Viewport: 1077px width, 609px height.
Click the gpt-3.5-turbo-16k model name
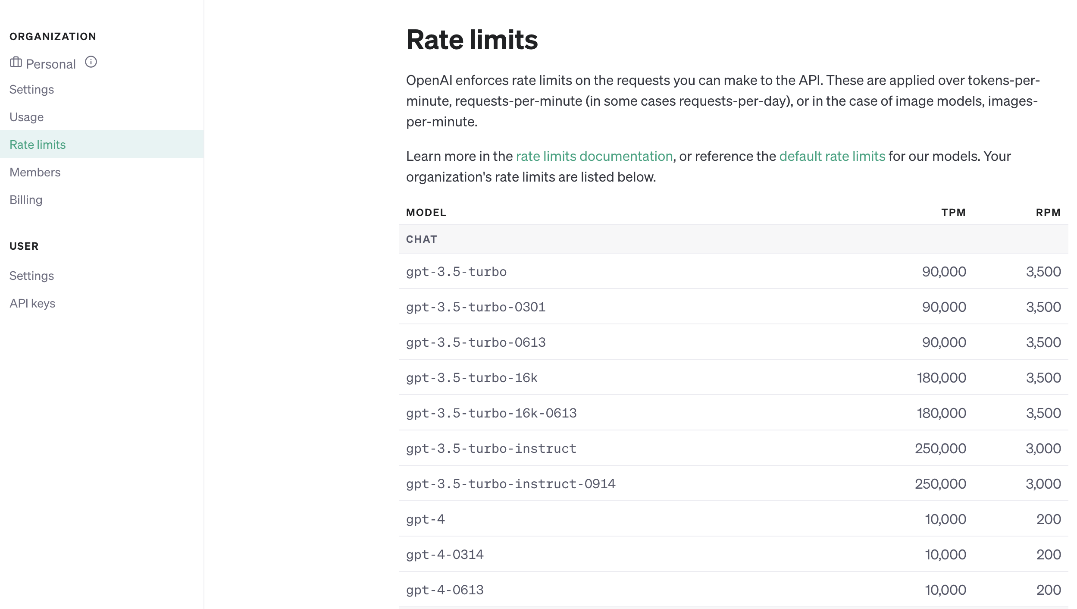tap(472, 378)
